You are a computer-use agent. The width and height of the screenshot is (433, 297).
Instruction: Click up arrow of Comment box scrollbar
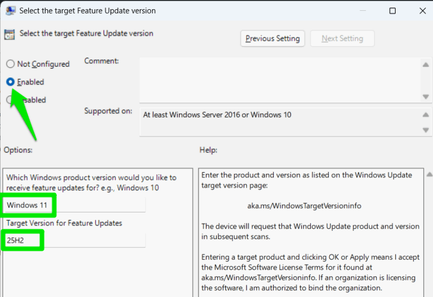pos(426,64)
